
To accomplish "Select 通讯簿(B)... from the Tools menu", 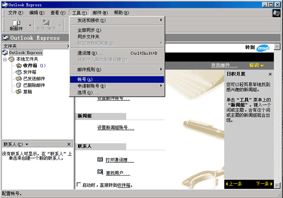I will coord(117,53).
